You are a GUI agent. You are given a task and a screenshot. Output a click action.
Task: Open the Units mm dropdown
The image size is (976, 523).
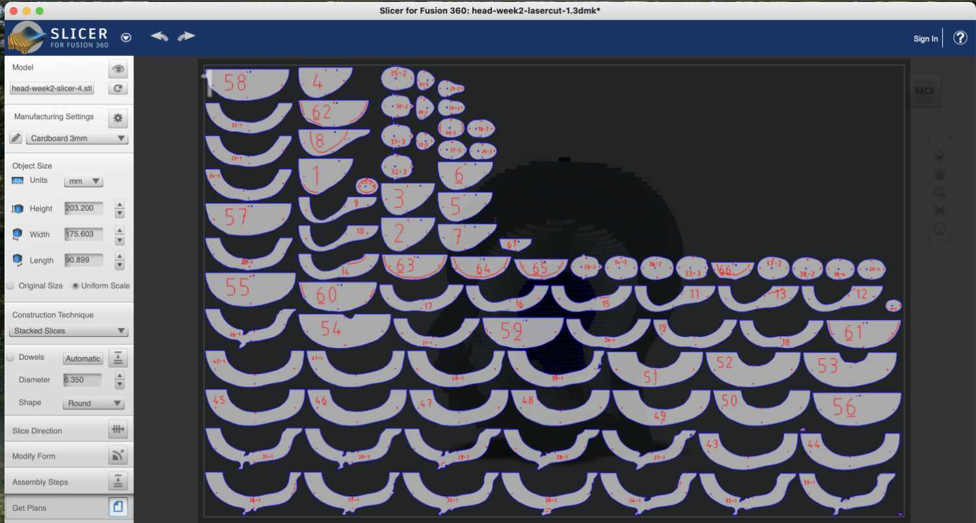83,181
